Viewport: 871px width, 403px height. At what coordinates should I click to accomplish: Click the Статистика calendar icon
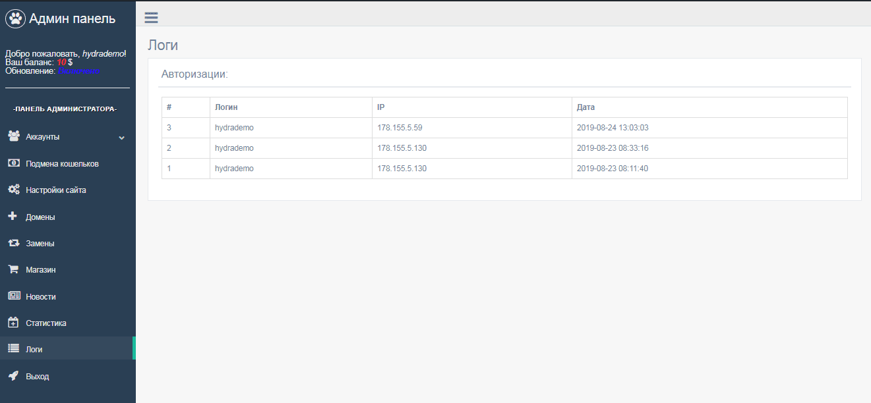13,323
